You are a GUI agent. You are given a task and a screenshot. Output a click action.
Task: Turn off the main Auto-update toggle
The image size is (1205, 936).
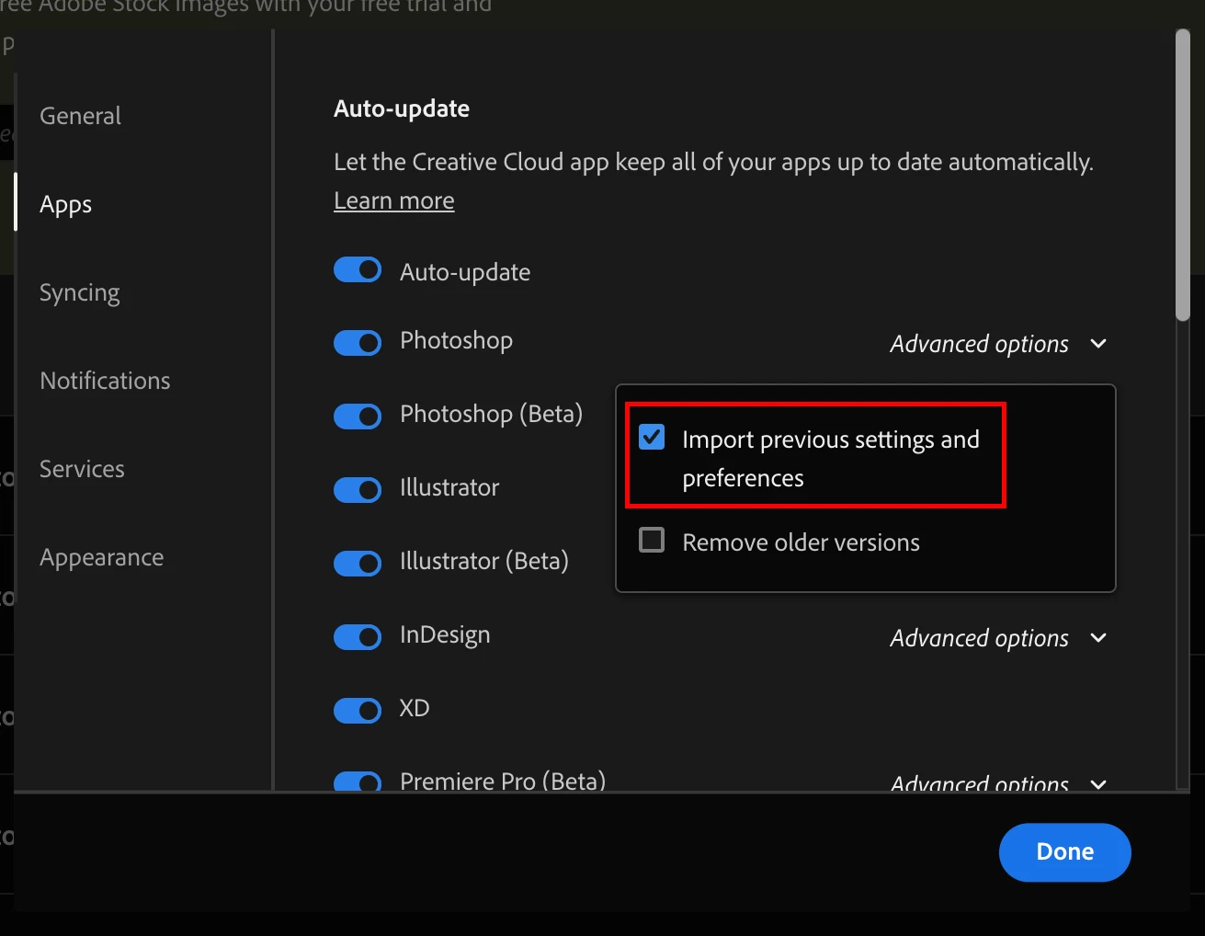tap(358, 269)
